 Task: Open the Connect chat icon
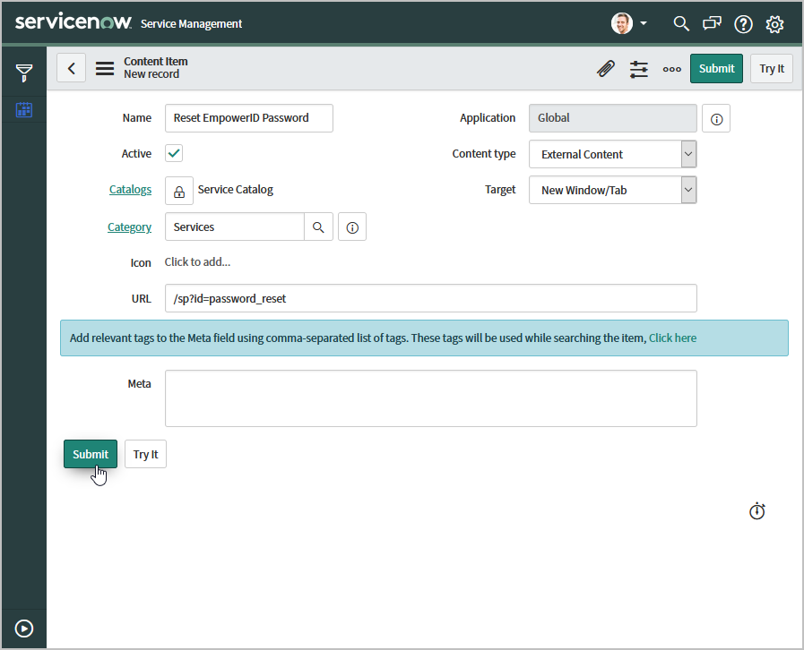tap(712, 23)
